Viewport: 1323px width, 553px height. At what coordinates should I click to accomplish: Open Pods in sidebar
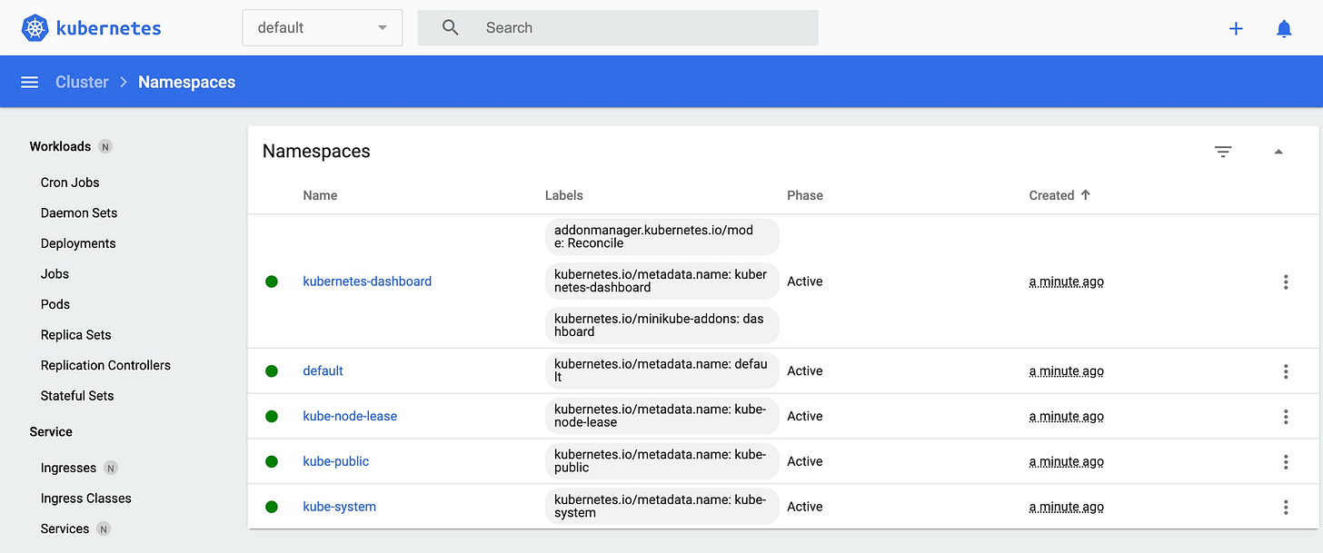tap(55, 304)
